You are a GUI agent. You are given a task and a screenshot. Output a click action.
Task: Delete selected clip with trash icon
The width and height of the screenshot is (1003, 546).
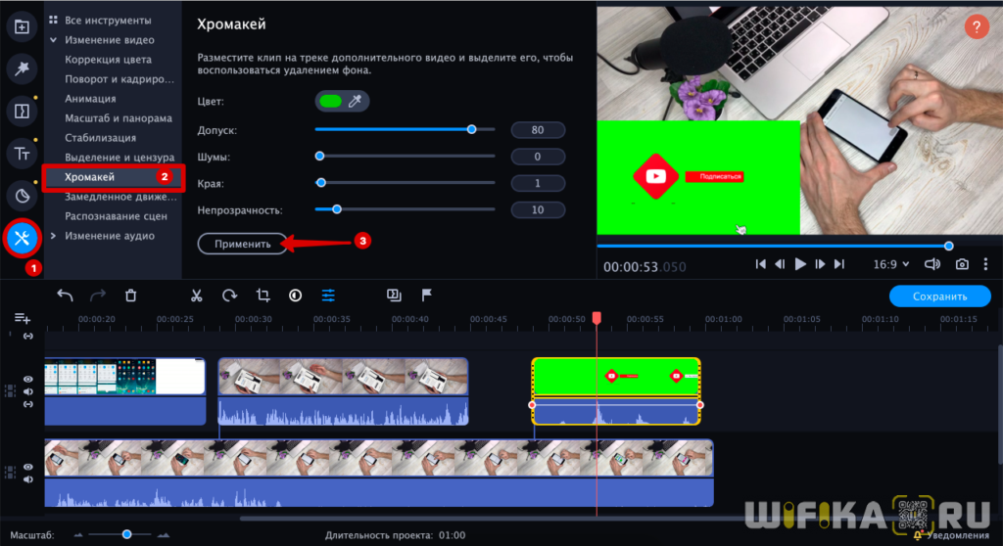point(131,296)
